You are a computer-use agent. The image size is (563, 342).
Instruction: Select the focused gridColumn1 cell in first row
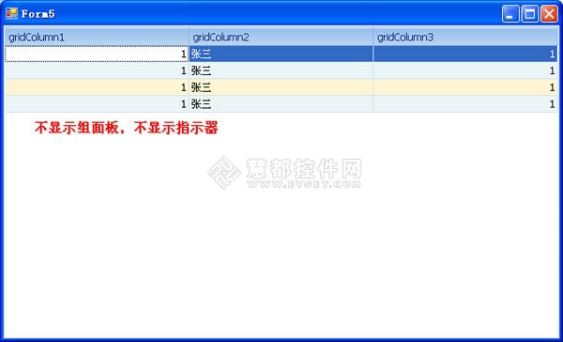tap(97, 54)
